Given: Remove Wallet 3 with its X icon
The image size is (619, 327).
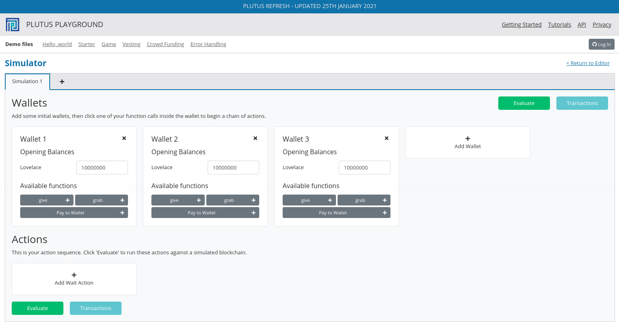Looking at the screenshot, I should [386, 138].
